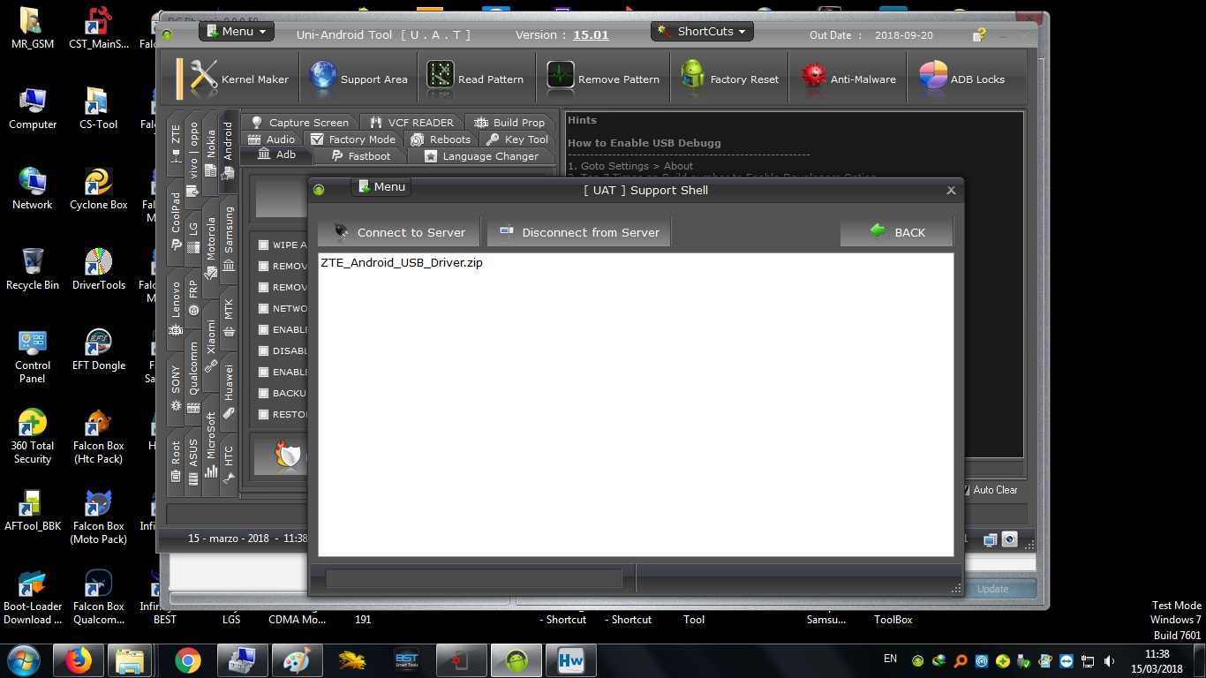Open the Key Tool tab
Screen dimensions: 1206x678
click(x=517, y=139)
